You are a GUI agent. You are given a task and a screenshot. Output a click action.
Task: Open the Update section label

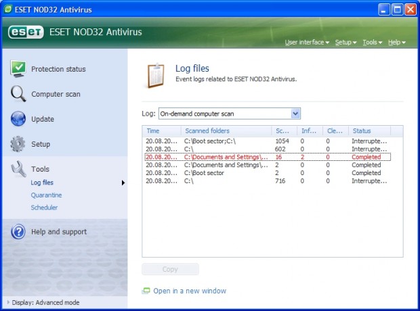tap(43, 119)
